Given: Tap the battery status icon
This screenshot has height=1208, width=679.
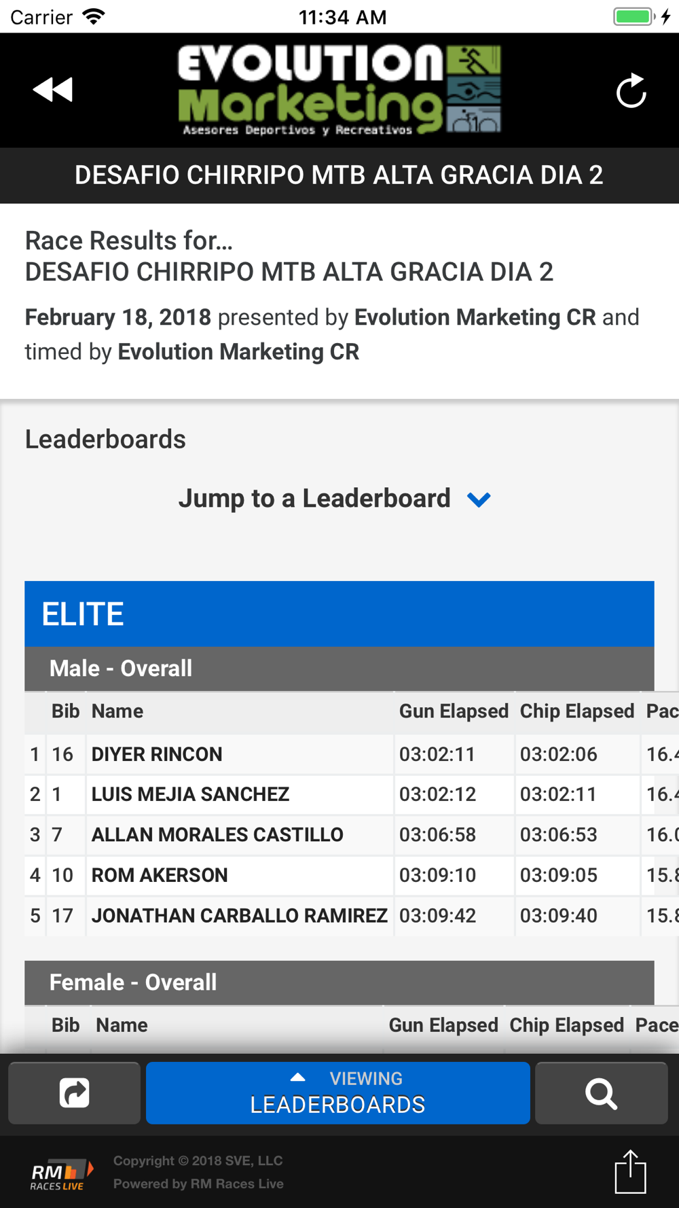Looking at the screenshot, I should [x=635, y=16].
